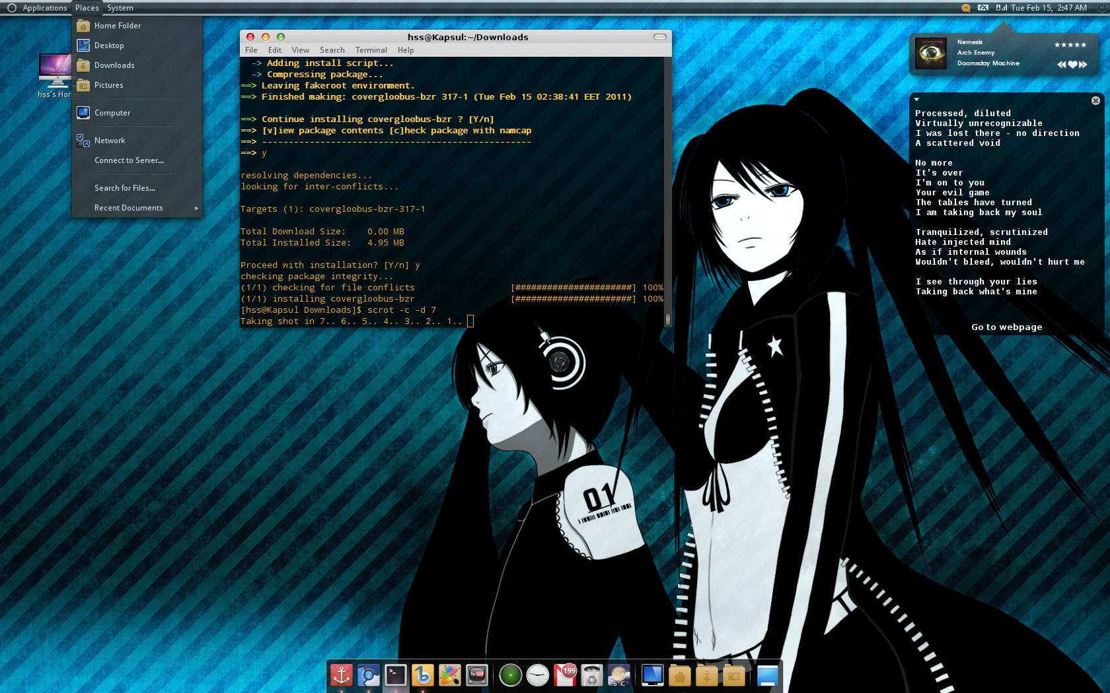Click the Go to webpage link
The width and height of the screenshot is (1110, 693).
pyautogui.click(x=1006, y=327)
